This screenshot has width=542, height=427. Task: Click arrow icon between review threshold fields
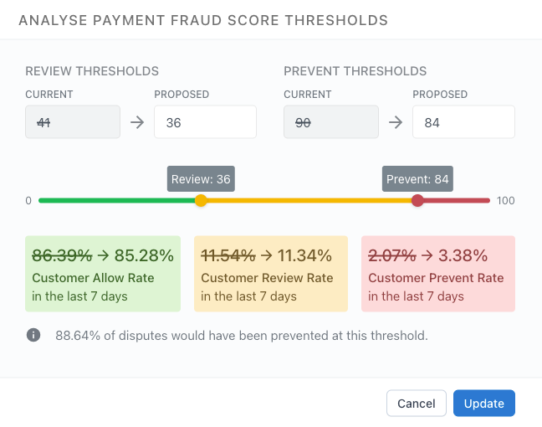pos(137,122)
